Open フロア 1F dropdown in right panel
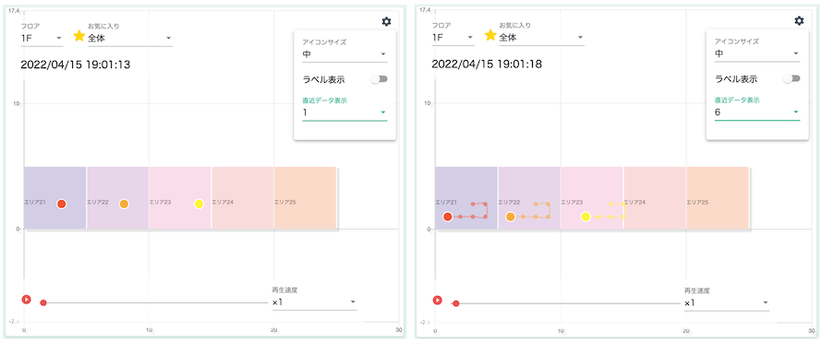 tap(453, 37)
